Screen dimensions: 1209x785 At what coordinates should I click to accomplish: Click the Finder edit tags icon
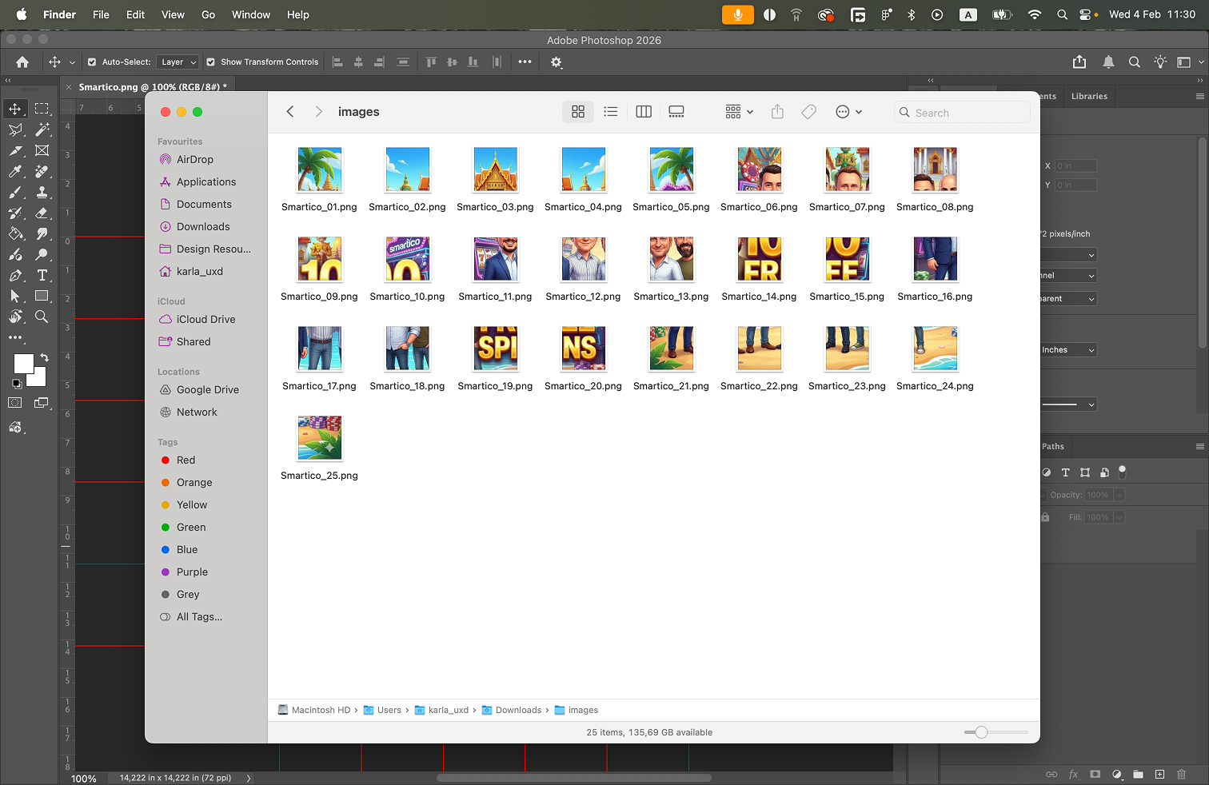pyautogui.click(x=809, y=112)
